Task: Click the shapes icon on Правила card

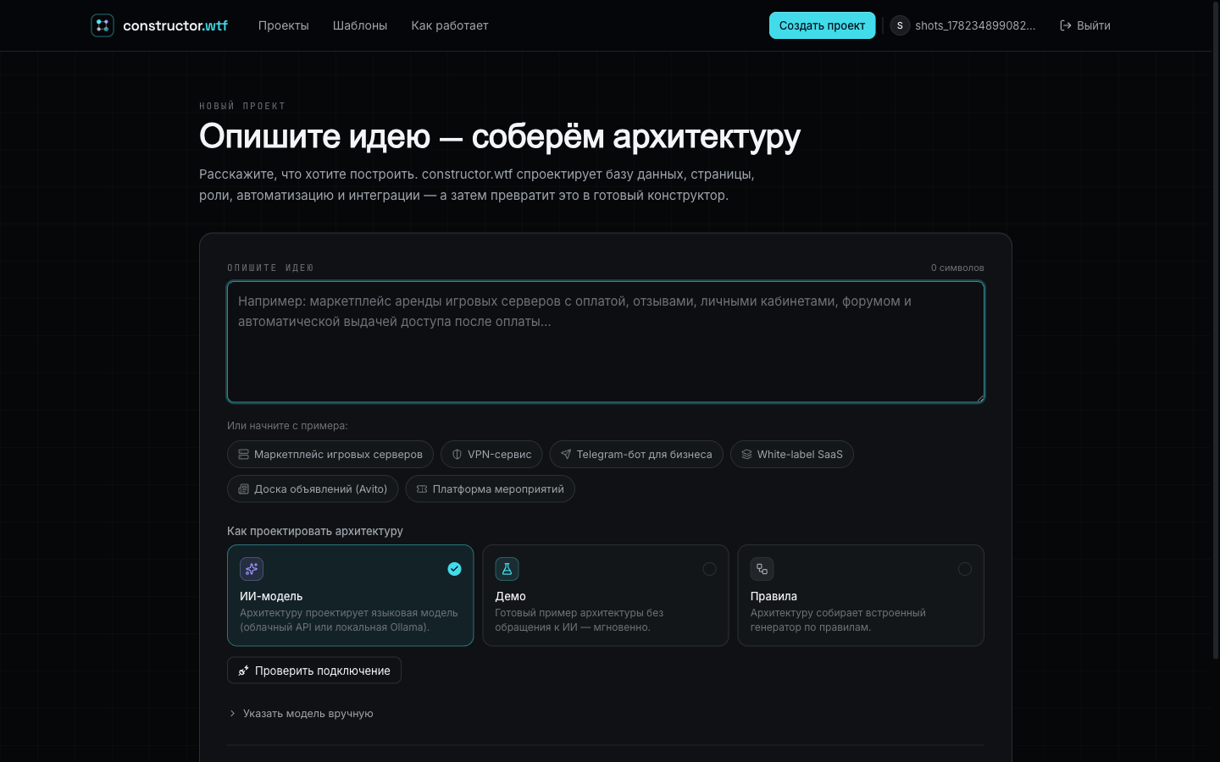Action: pyautogui.click(x=762, y=569)
